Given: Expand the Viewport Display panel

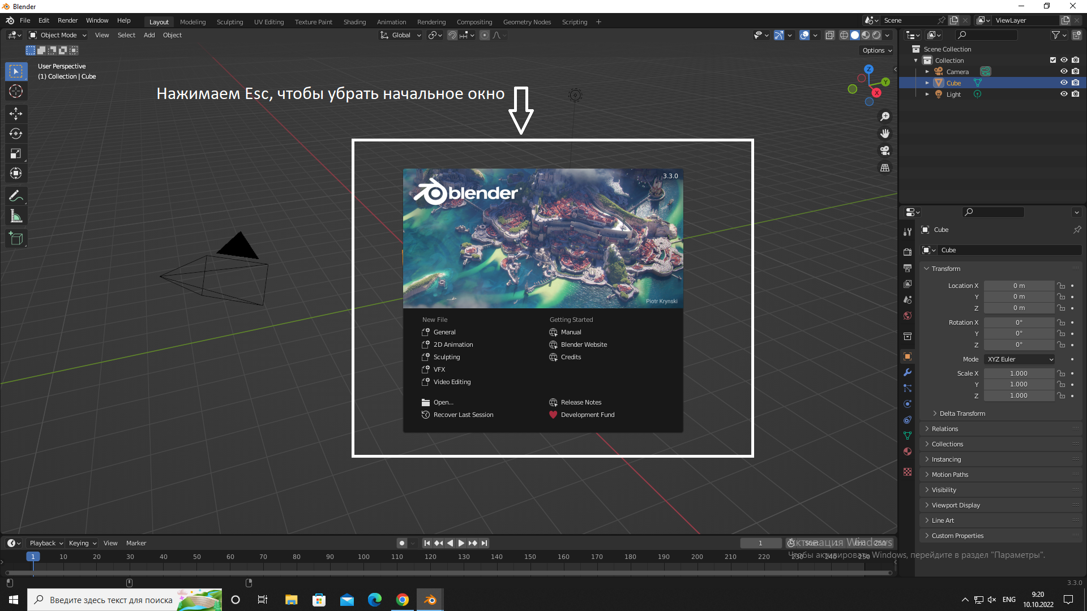Looking at the screenshot, I should [x=1001, y=505].
